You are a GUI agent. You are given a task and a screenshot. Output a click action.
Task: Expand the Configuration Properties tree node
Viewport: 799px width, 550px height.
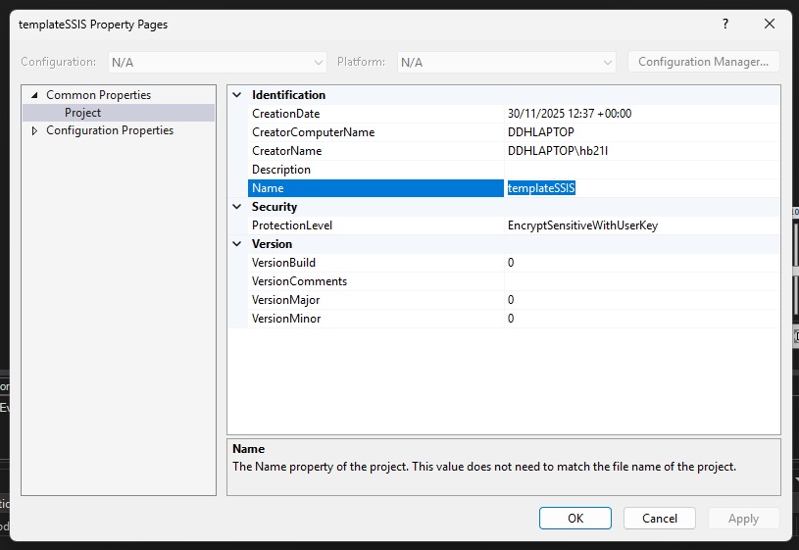35,130
